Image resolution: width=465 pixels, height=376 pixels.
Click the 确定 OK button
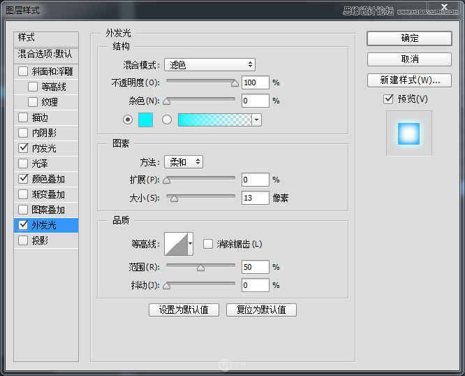tap(409, 38)
